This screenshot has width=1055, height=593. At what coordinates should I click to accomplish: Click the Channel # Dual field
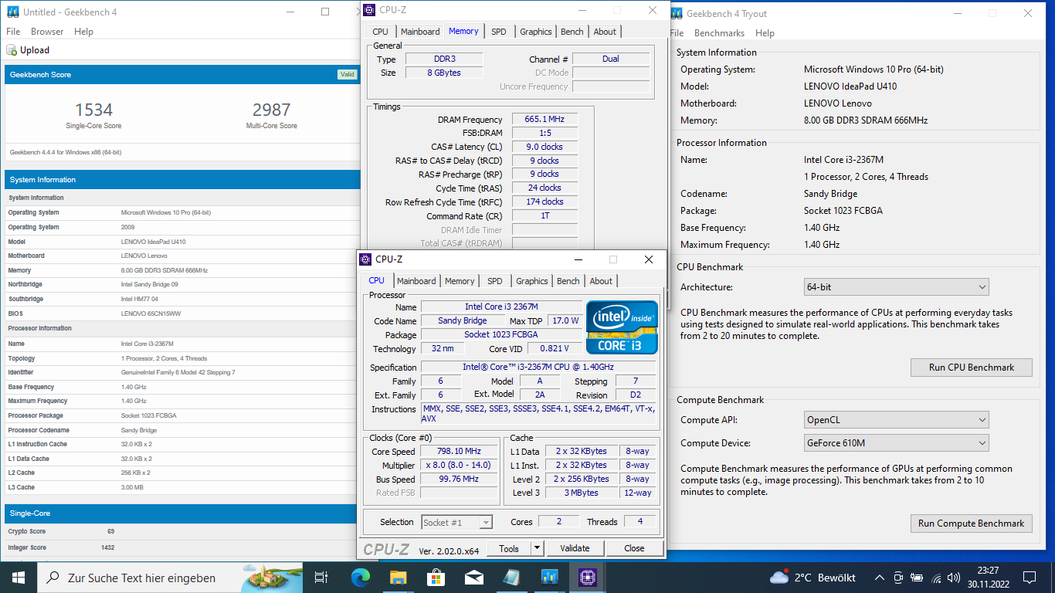tap(611, 59)
